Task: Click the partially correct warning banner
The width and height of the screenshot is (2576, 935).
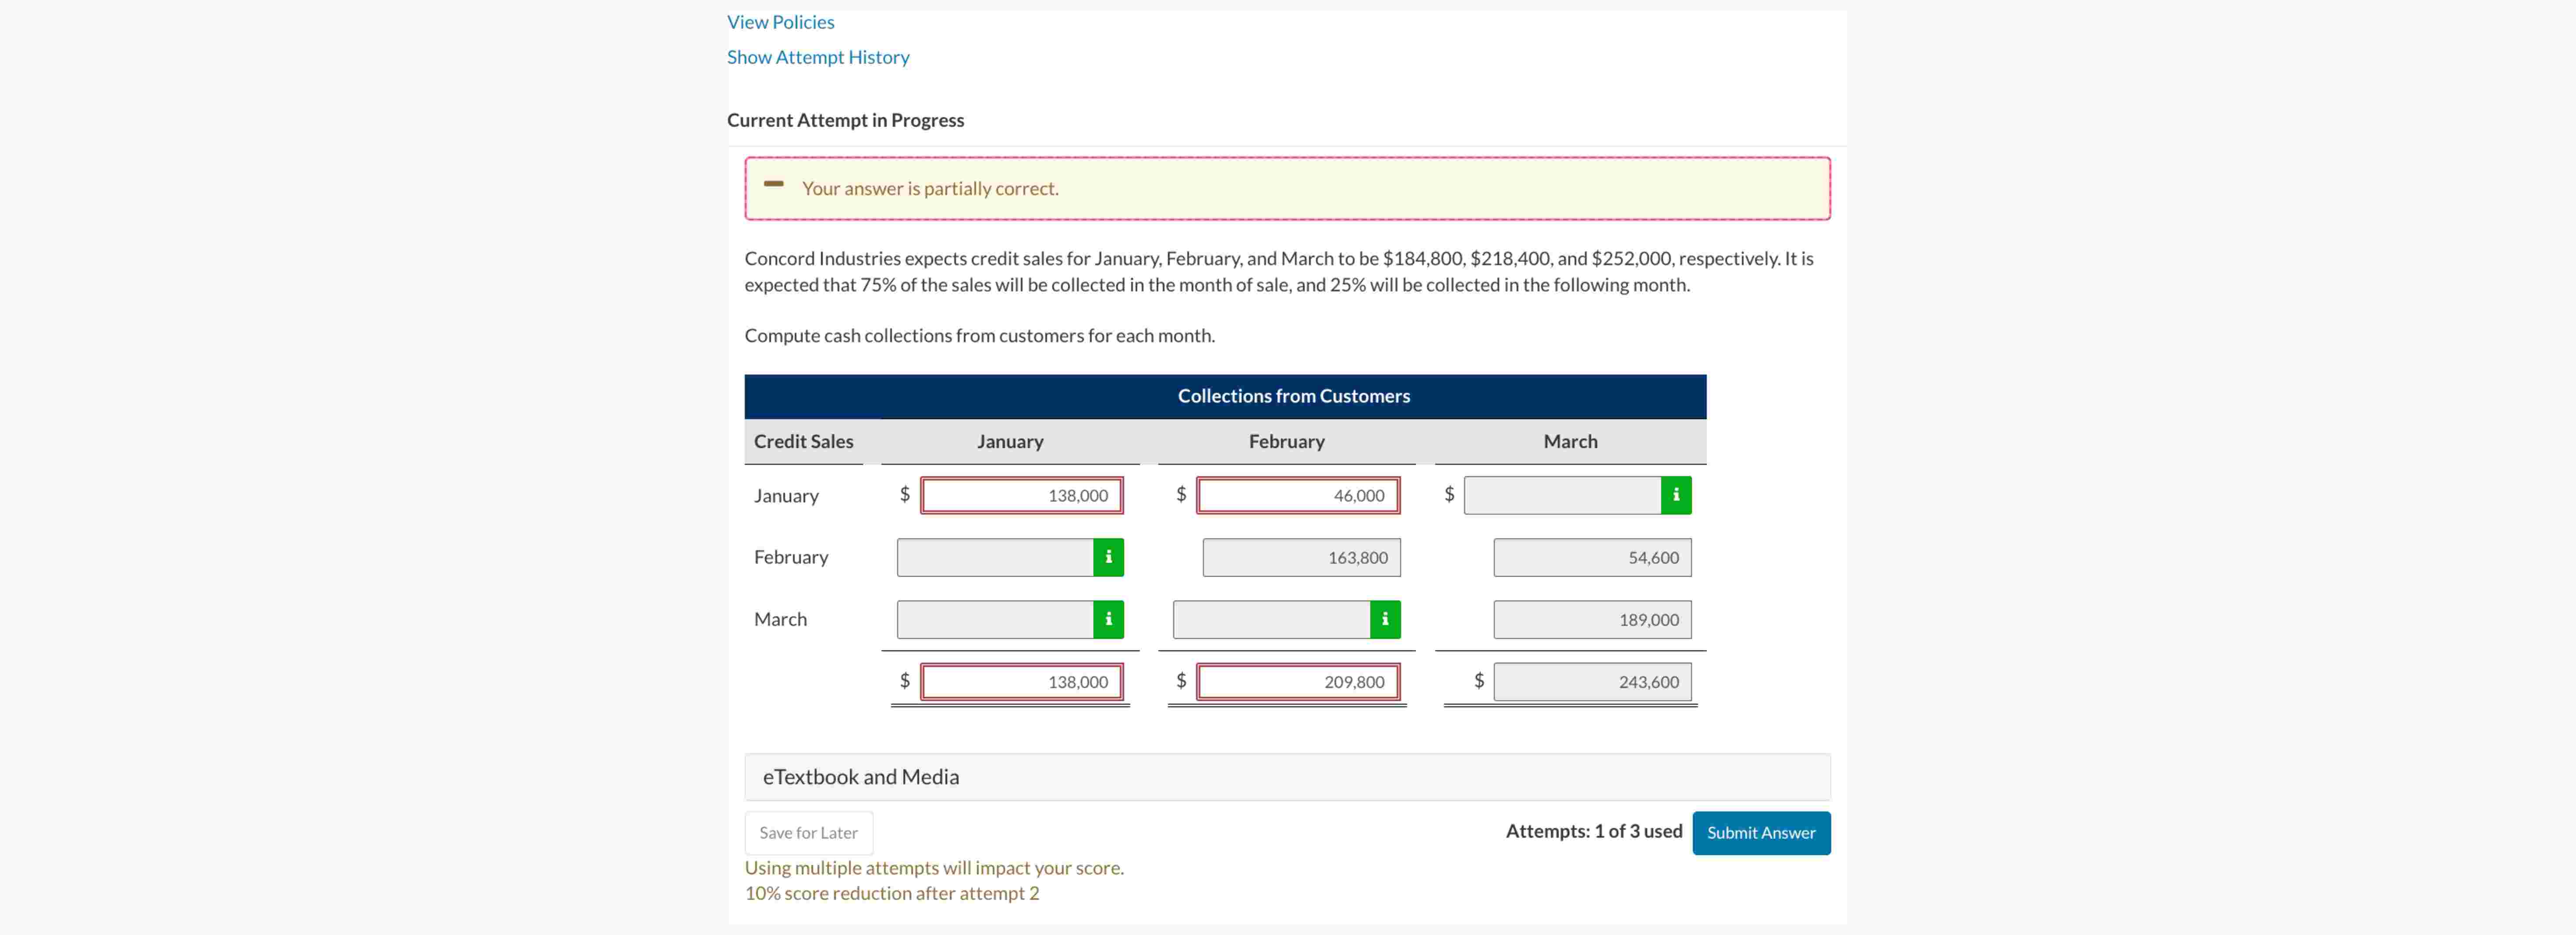Action: (x=1287, y=188)
